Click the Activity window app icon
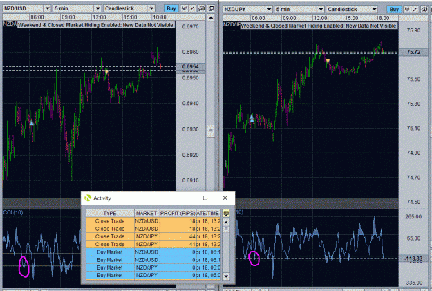The image size is (432, 291). pyautogui.click(x=88, y=198)
